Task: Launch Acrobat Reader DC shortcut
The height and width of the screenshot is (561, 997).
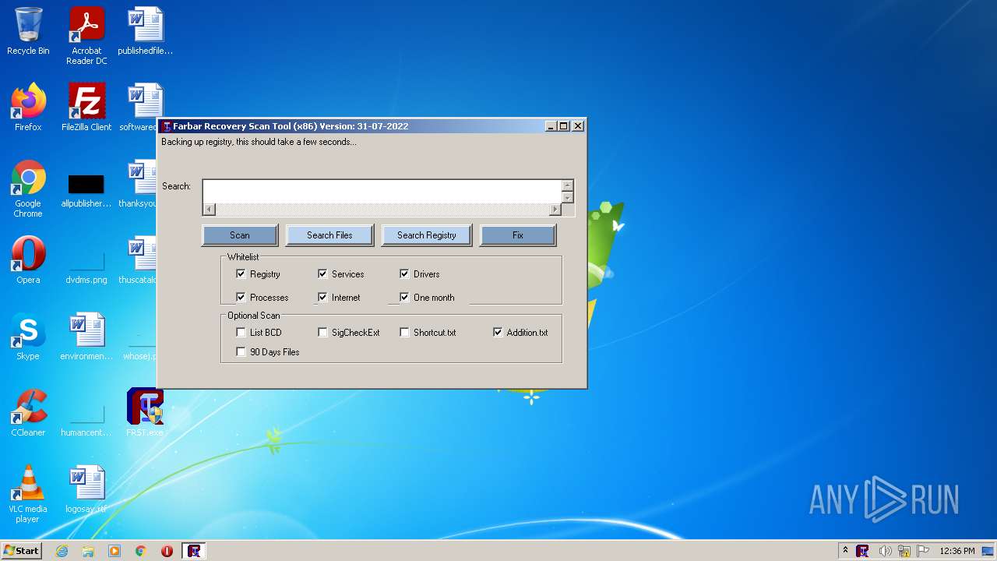Action: click(86, 36)
